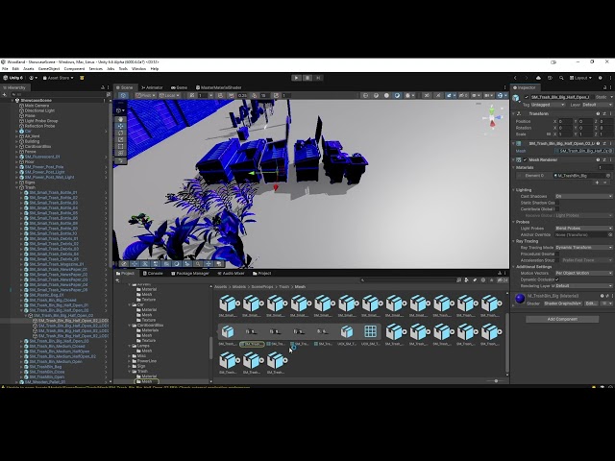Toggle the GameObject active checkbox in Inspector
Screen dimensions: 615x461
(x=527, y=97)
